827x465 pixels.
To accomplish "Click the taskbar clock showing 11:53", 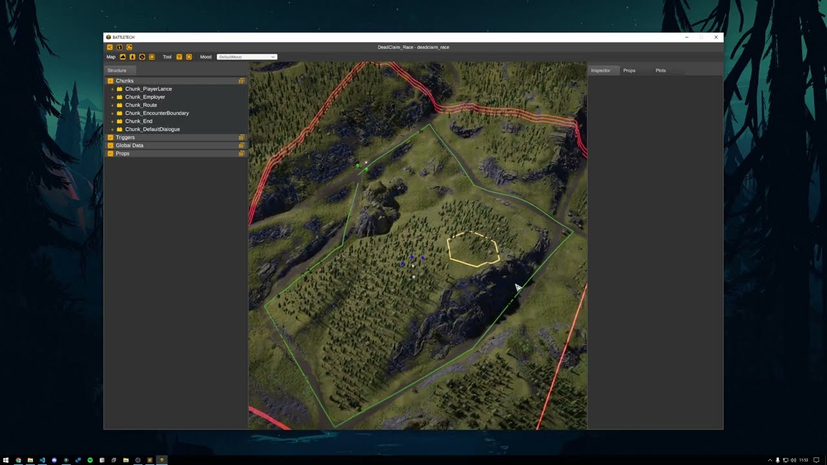I will tap(804, 460).
